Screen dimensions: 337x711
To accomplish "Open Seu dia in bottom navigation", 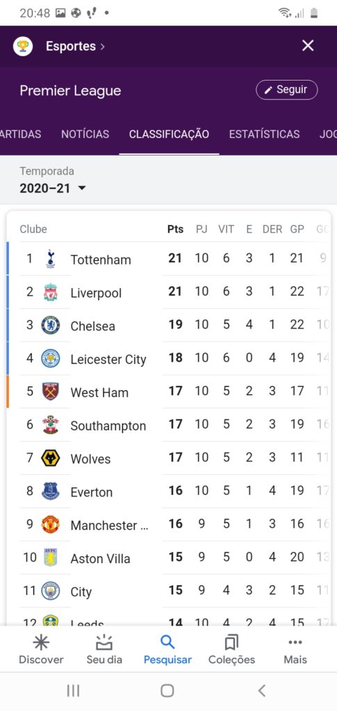I will 104,649.
